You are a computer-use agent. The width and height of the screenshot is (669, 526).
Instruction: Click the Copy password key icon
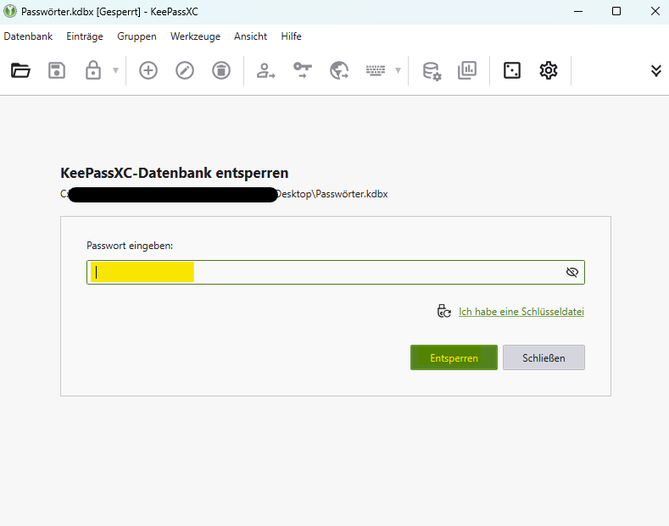303,70
